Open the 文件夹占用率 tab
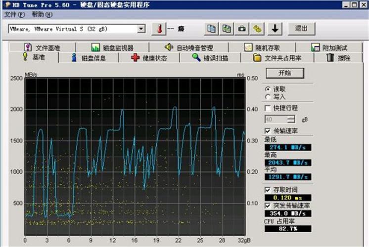The width and height of the screenshot is (369, 247). tap(277, 58)
